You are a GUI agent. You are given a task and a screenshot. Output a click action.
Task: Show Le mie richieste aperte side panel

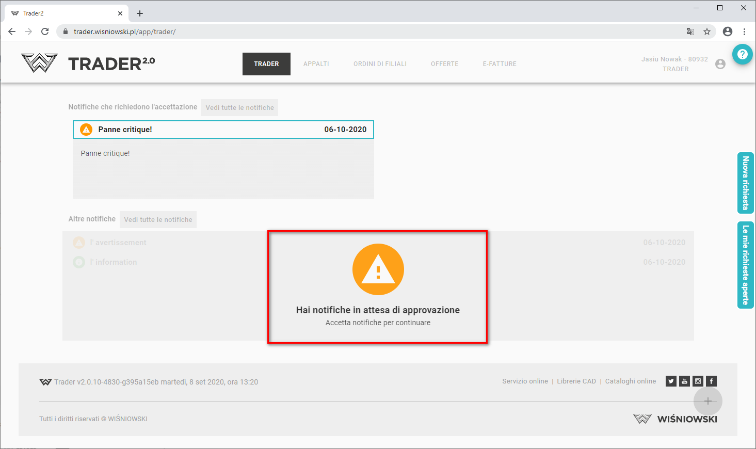tap(745, 265)
